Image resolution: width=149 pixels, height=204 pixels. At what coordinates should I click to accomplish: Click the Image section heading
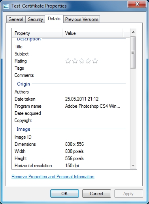click(x=23, y=129)
